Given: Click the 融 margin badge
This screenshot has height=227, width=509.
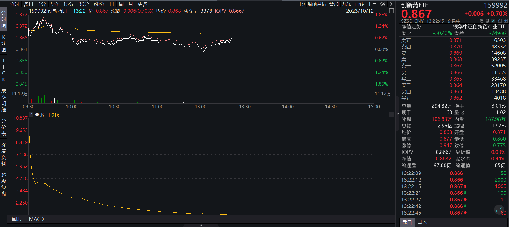Looking at the screenshot, I should click(488, 21).
